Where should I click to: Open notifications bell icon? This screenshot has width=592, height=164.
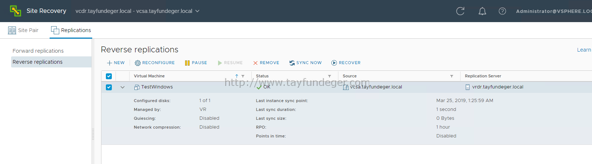[482, 11]
